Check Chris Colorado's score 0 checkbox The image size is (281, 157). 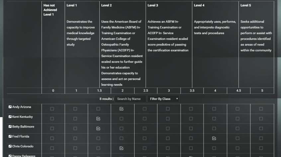52,148
